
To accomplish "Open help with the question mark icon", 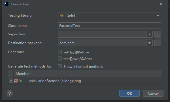I will pos(10,93).
